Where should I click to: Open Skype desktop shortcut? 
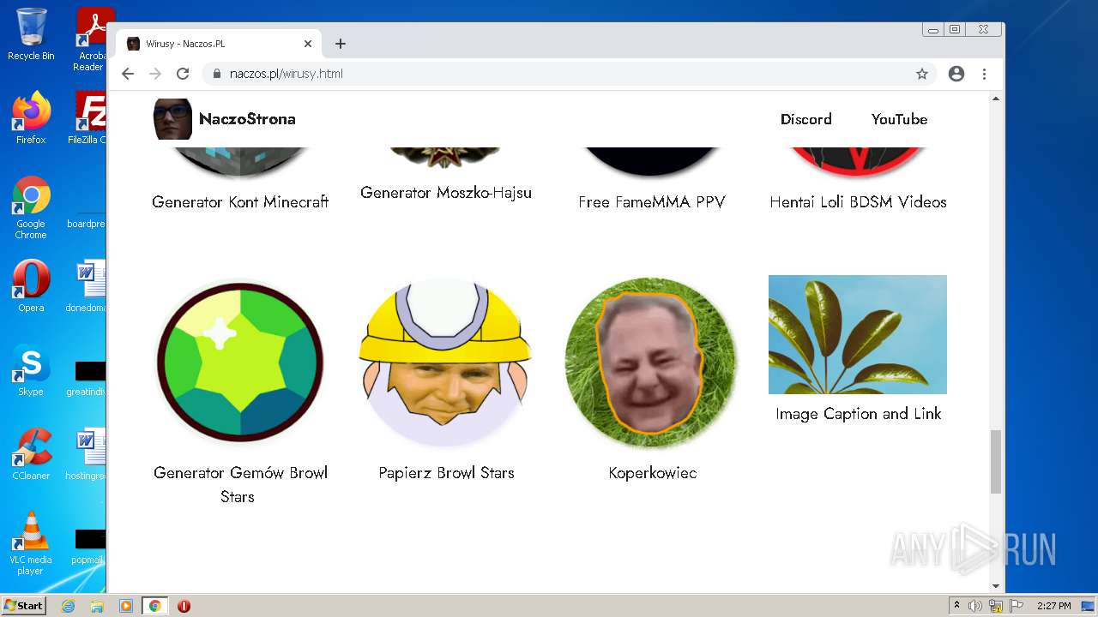tap(31, 370)
